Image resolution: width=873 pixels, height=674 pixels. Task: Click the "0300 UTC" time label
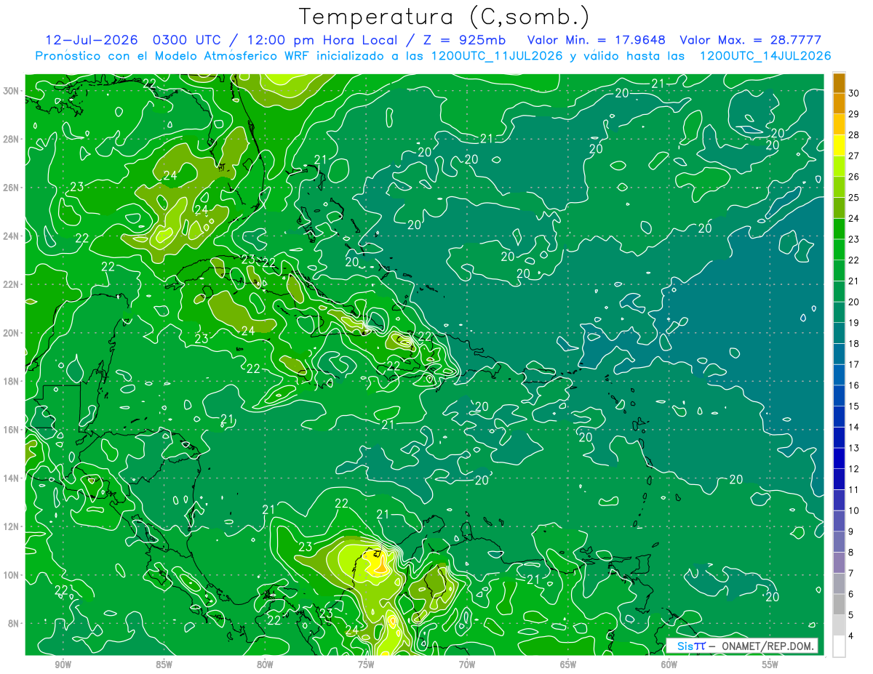[188, 40]
